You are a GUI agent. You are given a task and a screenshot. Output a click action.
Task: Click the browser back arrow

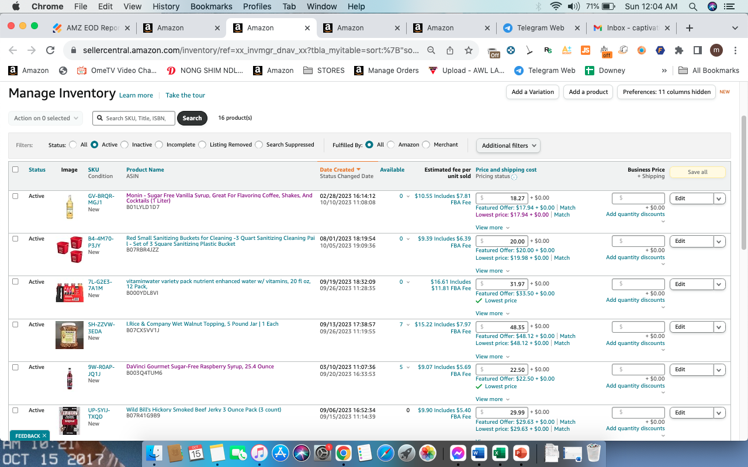(x=13, y=50)
